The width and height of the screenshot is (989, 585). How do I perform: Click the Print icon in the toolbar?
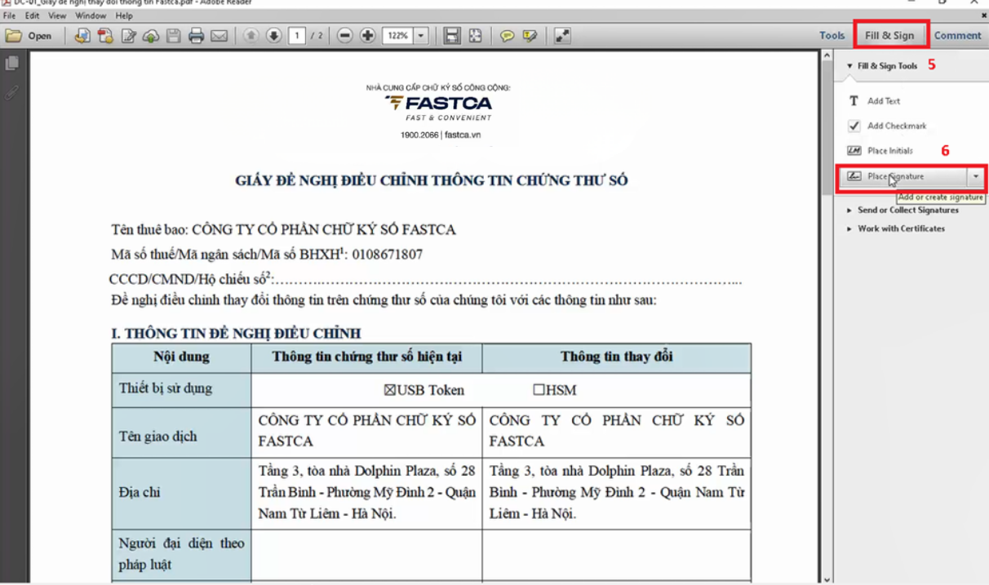click(x=196, y=36)
